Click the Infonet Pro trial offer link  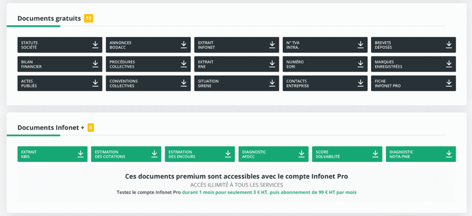pyautogui.click(x=269, y=192)
